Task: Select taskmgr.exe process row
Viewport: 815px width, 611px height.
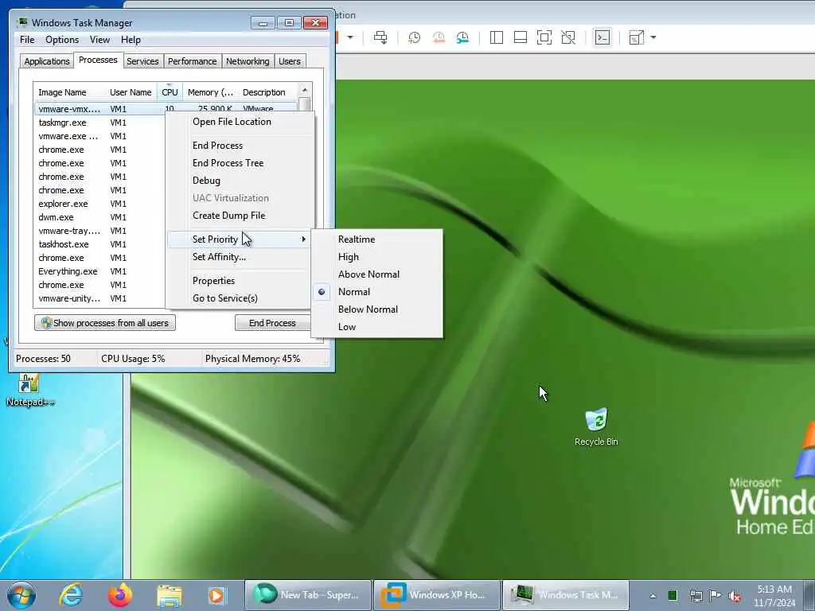Action: [99, 123]
